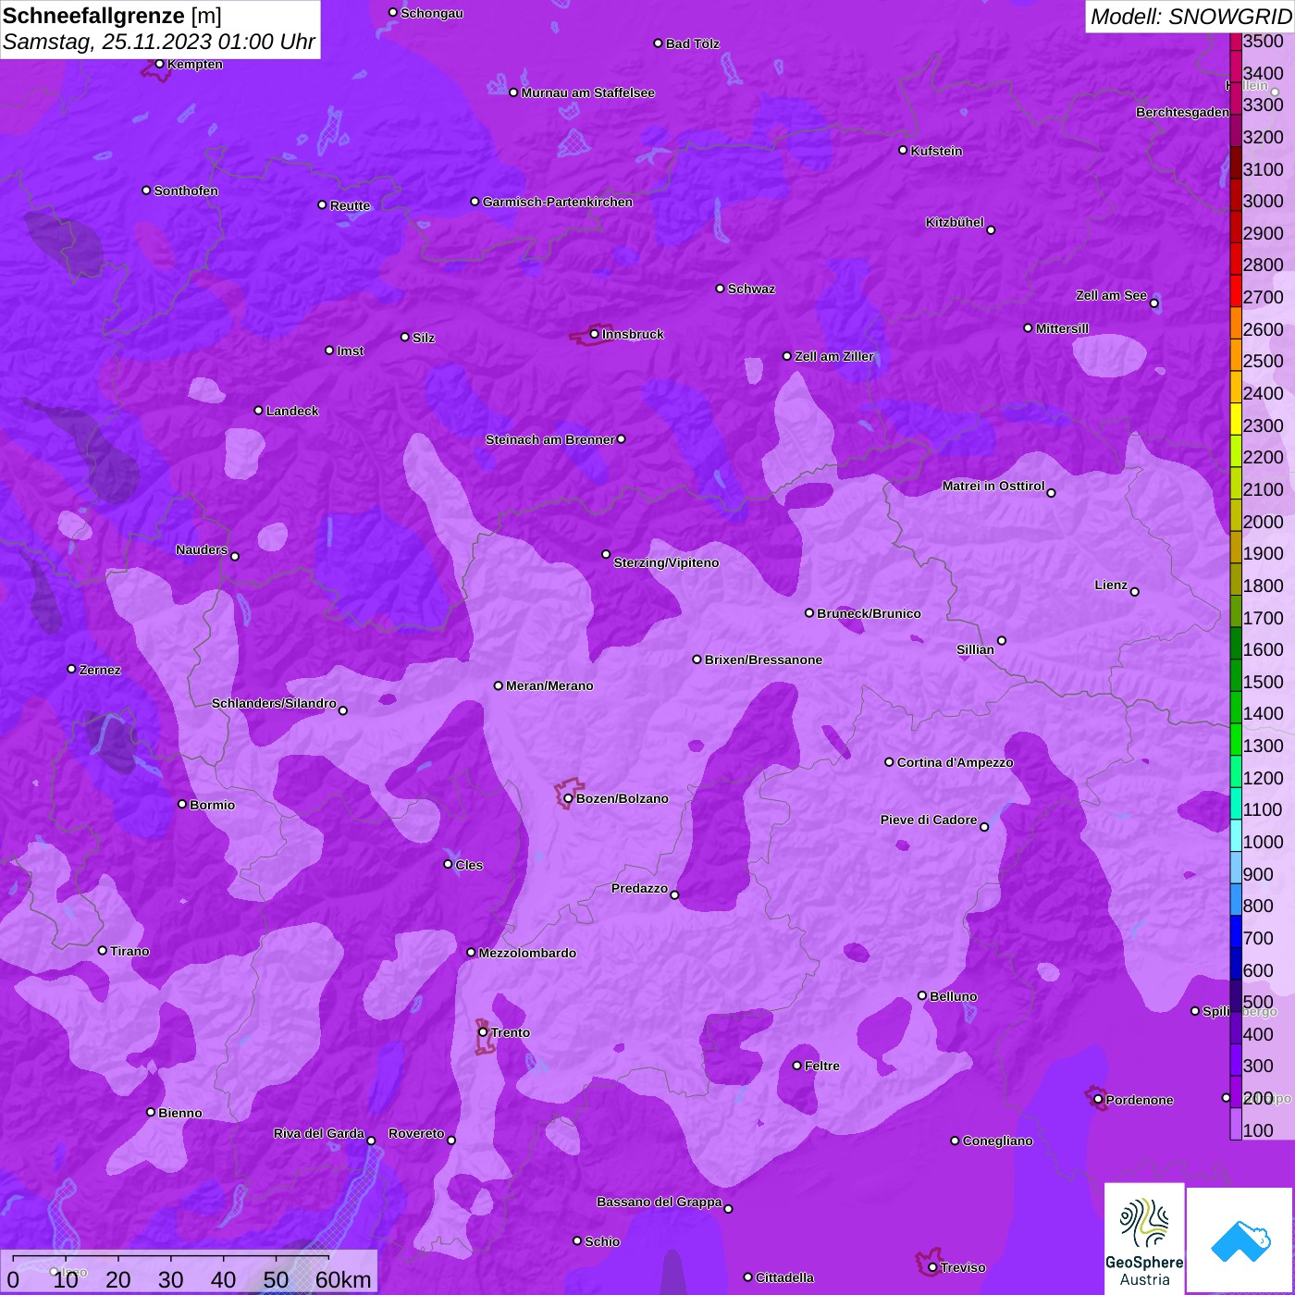Click the Pordenone city marker dot
1295x1295 pixels.
coord(1098,1100)
